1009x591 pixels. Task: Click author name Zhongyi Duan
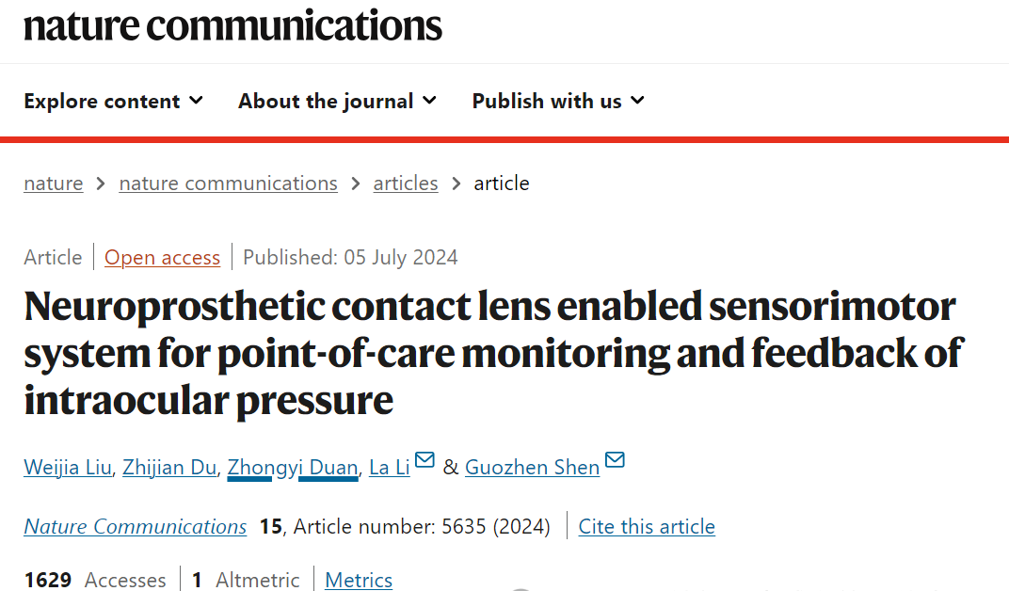point(292,467)
